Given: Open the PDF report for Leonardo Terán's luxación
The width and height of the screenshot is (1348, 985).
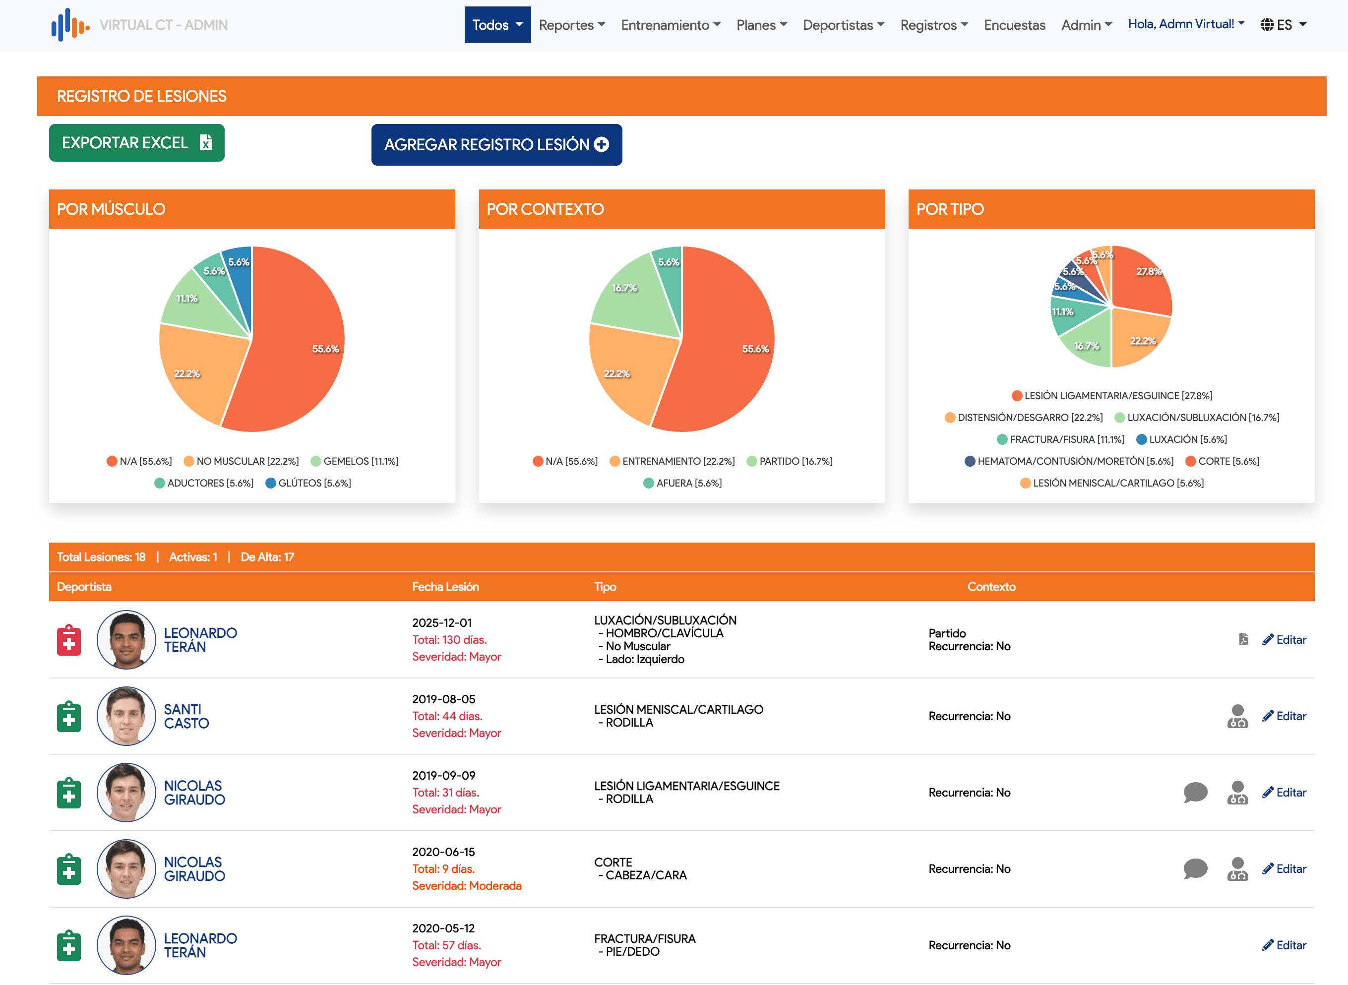Looking at the screenshot, I should [x=1244, y=640].
